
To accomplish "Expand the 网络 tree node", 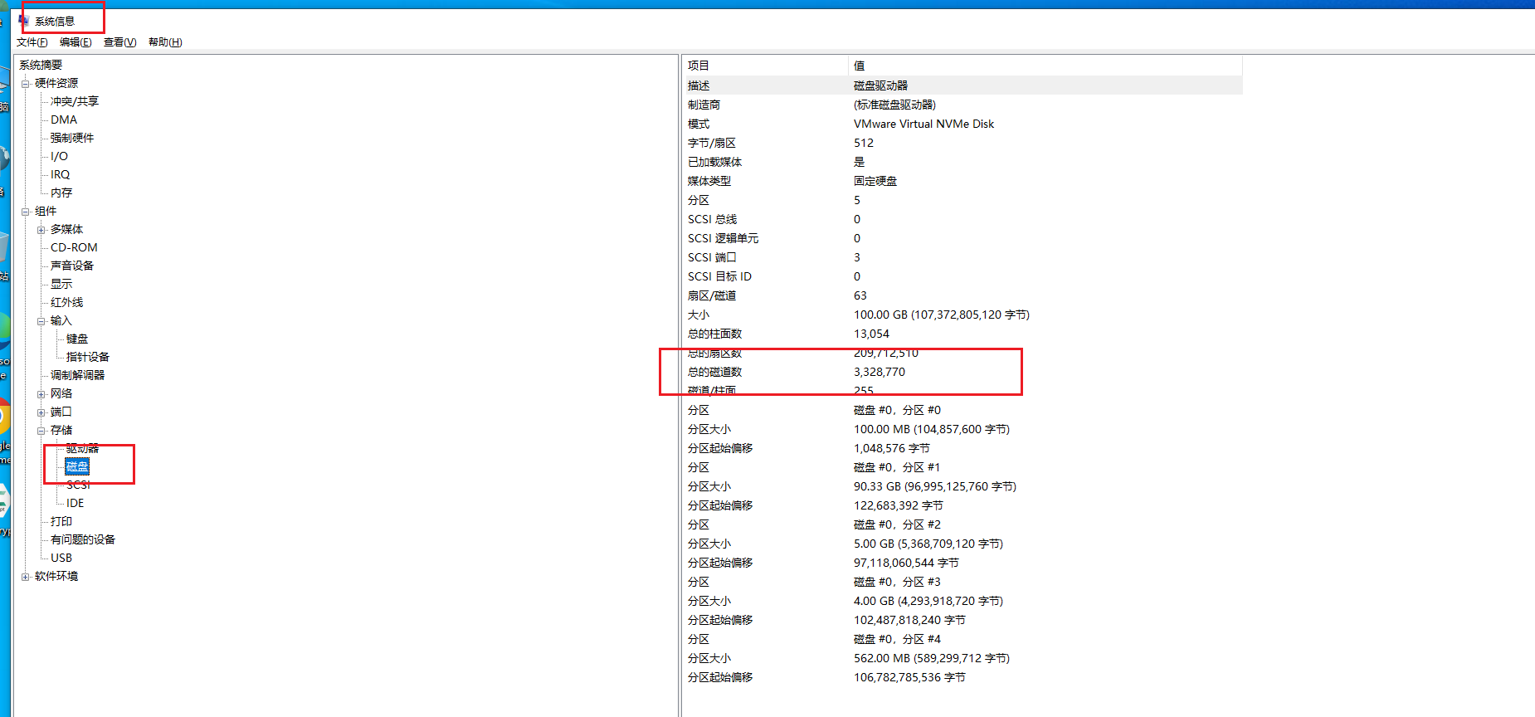I will (41, 394).
